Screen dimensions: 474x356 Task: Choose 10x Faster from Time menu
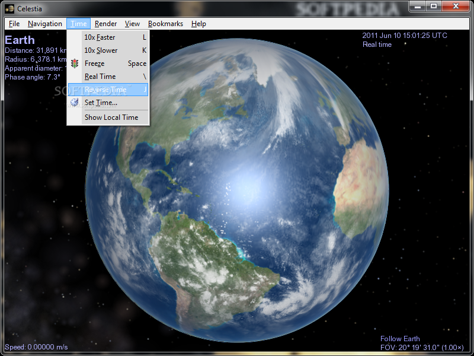[108, 37]
